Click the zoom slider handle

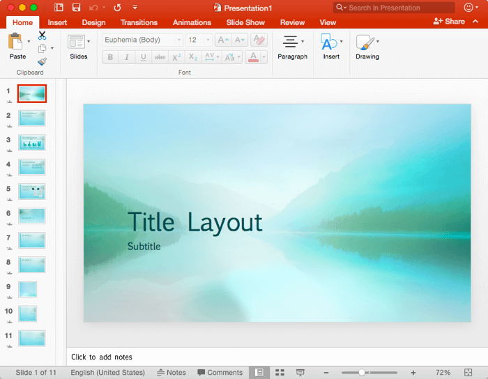coord(361,373)
